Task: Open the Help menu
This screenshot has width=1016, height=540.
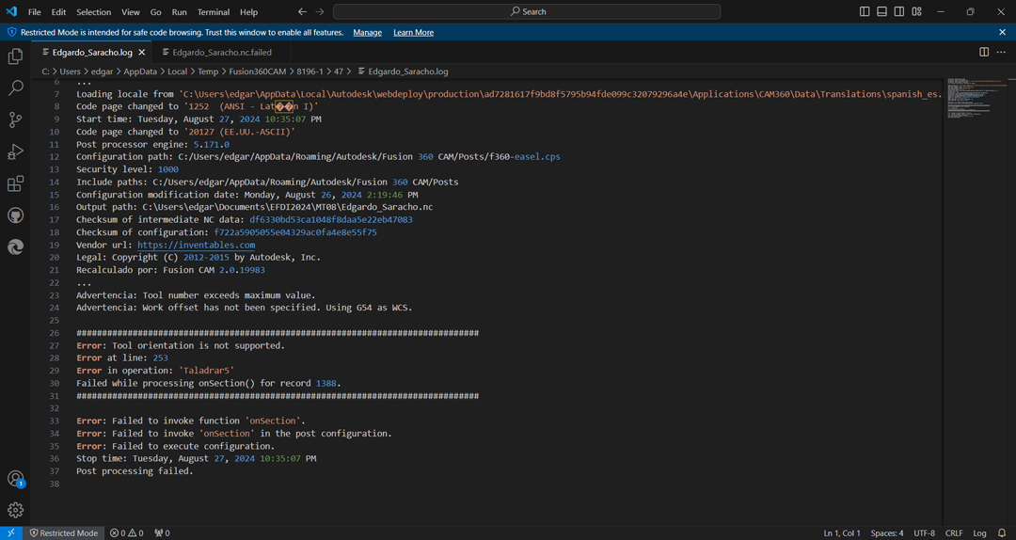Action: pos(248,11)
